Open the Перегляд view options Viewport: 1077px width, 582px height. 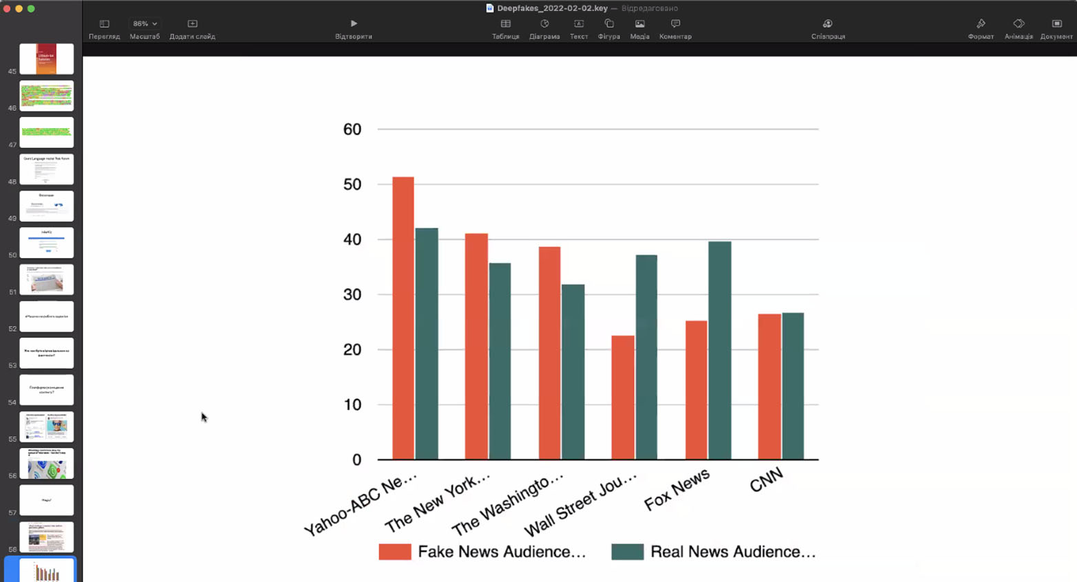click(105, 29)
